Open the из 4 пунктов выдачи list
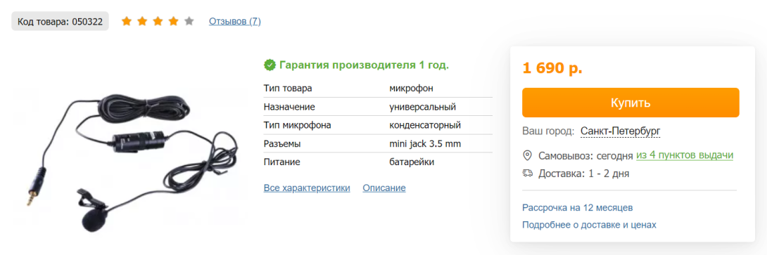This screenshot has height=255, width=767. coord(685,155)
